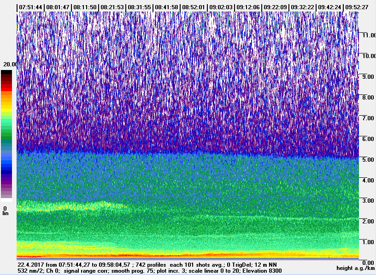This screenshot has width=376, height=275.
Task: Pick the 6.00 height tick label
Action: [x=369, y=139]
